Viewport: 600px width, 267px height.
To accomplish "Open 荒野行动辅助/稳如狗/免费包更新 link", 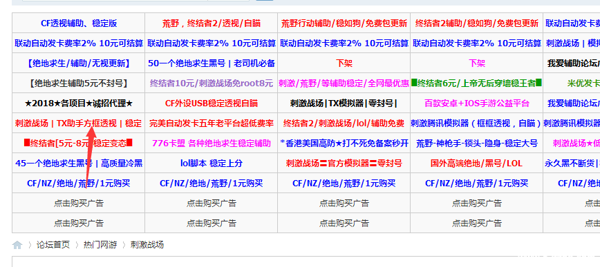I will [344, 23].
